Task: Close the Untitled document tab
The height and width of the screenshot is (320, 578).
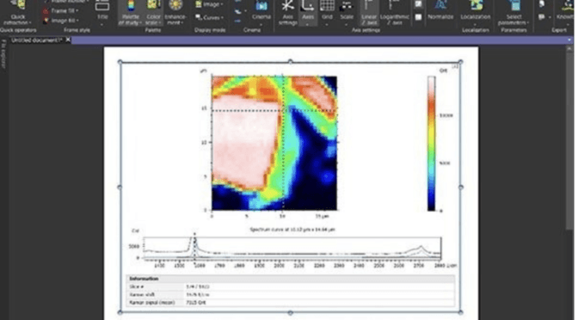Action: tap(68, 40)
